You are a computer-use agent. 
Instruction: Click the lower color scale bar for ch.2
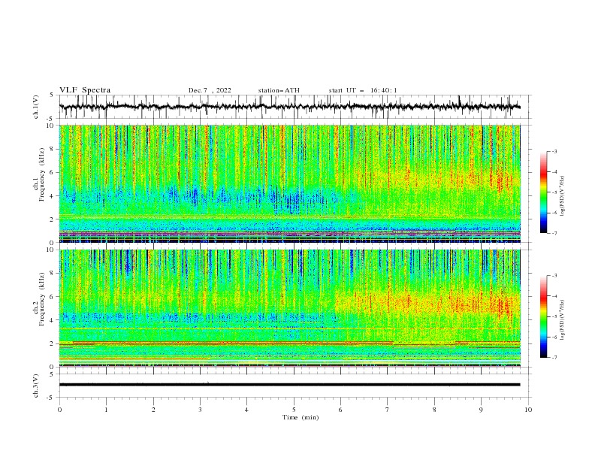543,316
